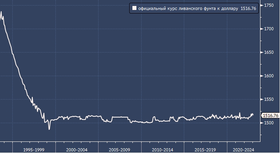Click the lowest dip point of the line
280x153 pixels.
coord(49,129)
